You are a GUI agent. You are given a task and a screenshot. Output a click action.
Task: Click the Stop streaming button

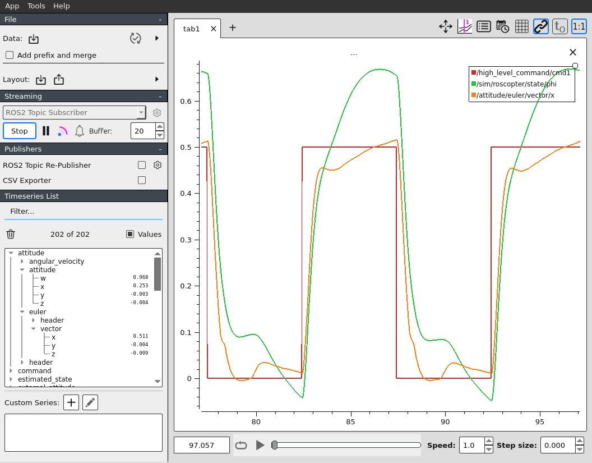20,131
